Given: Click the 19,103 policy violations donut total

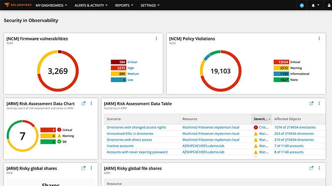Looking at the screenshot, I should (x=220, y=71).
